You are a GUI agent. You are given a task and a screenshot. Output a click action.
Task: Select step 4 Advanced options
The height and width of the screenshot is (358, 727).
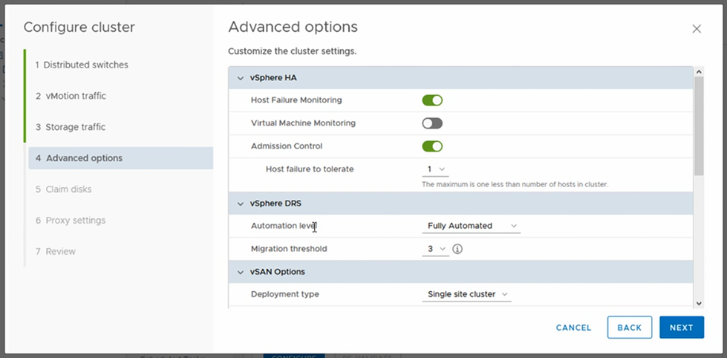coord(120,158)
